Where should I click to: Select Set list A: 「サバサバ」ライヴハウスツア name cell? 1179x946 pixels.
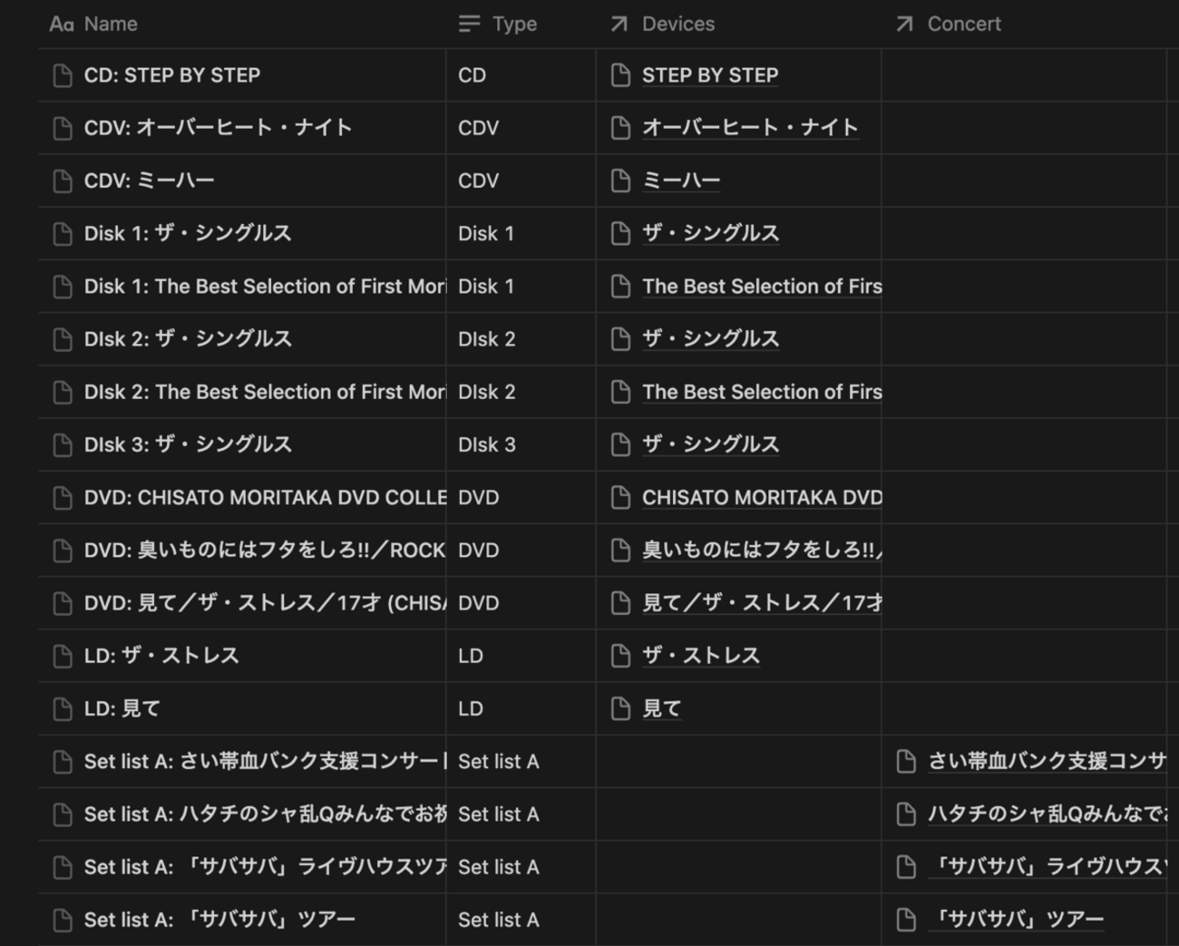point(242,867)
